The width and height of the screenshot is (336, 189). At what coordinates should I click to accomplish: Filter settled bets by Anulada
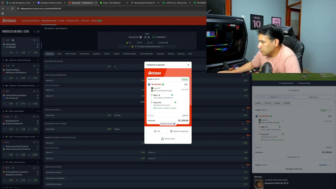[287, 103]
